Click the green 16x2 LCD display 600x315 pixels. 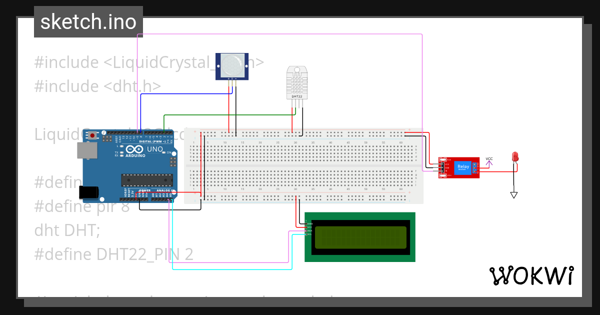click(360, 236)
